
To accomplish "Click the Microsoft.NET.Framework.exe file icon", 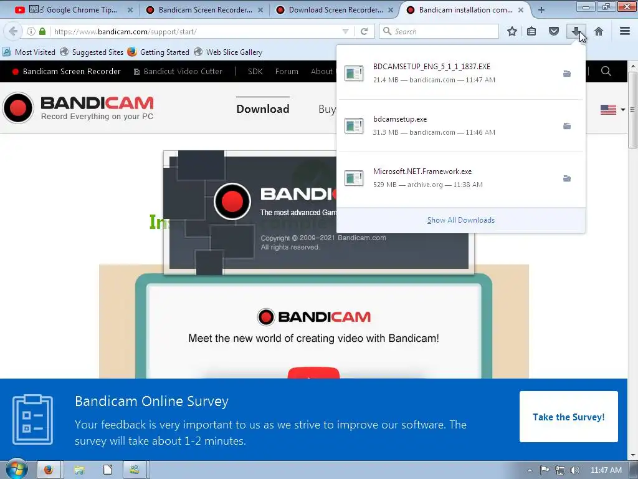I will 354,178.
